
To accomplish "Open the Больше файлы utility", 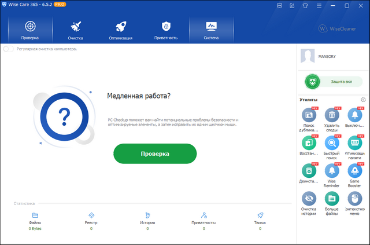I will coord(332,202).
